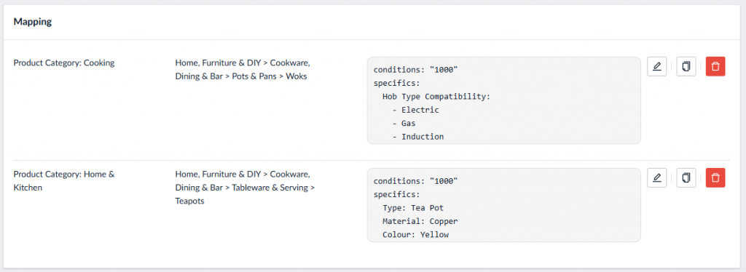Click the Gas list entry
The height and width of the screenshot is (272, 746).
404,124
